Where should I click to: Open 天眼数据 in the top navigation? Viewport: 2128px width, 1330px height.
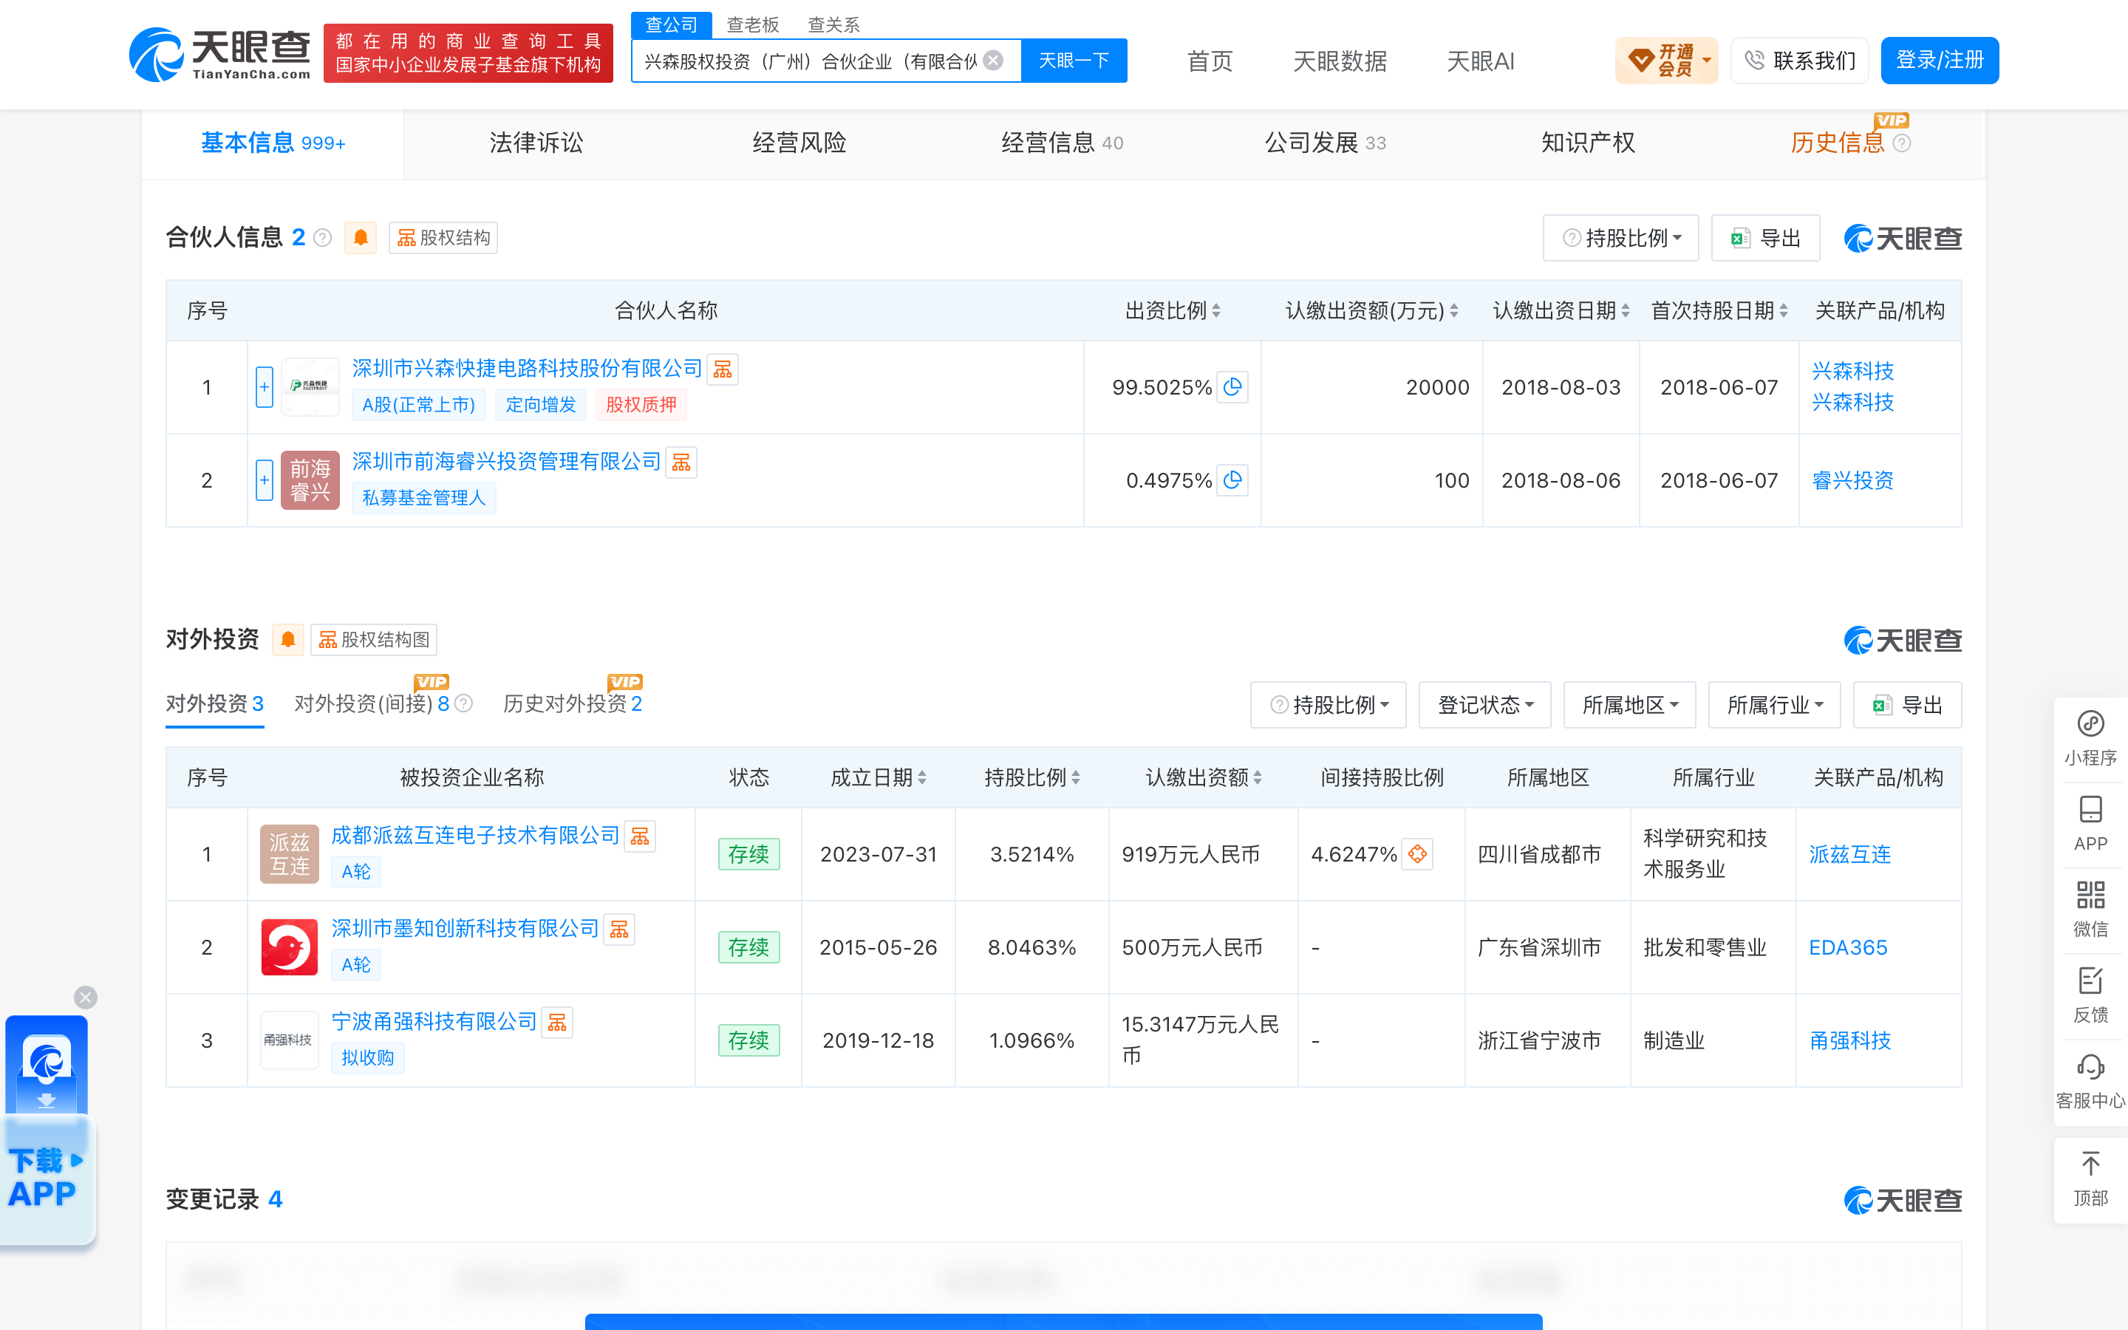pos(1339,61)
